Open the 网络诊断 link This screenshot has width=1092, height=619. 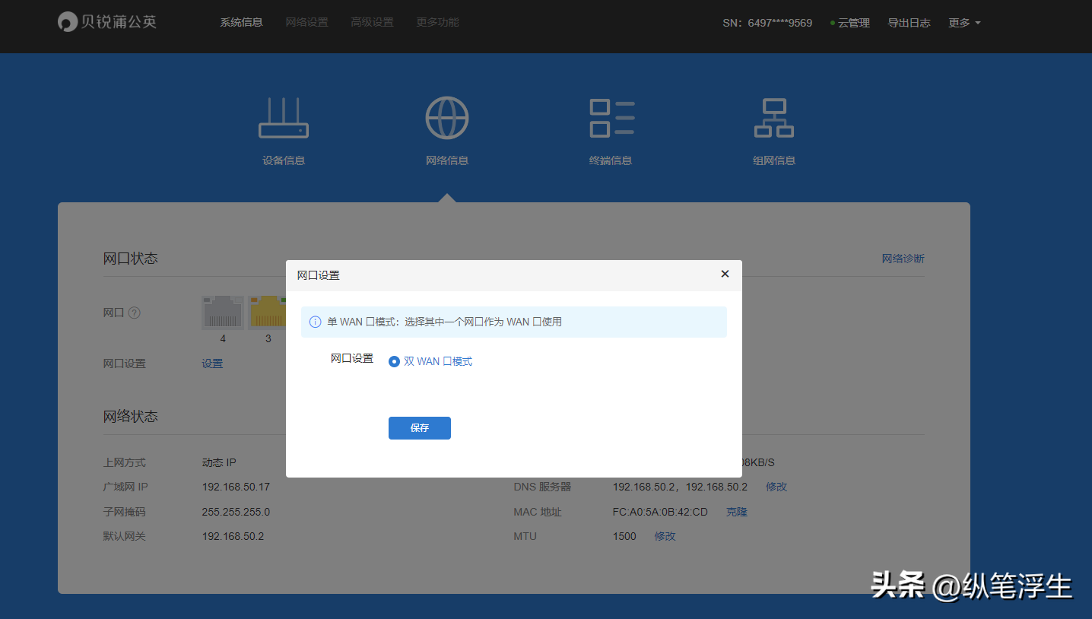pos(903,259)
